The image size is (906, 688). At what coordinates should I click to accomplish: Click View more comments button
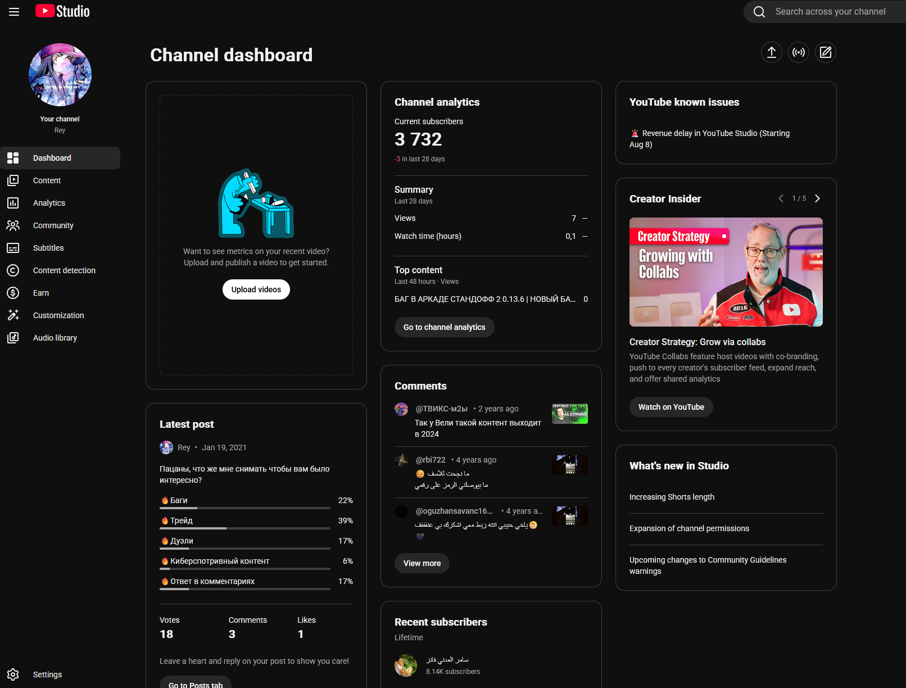click(x=422, y=563)
